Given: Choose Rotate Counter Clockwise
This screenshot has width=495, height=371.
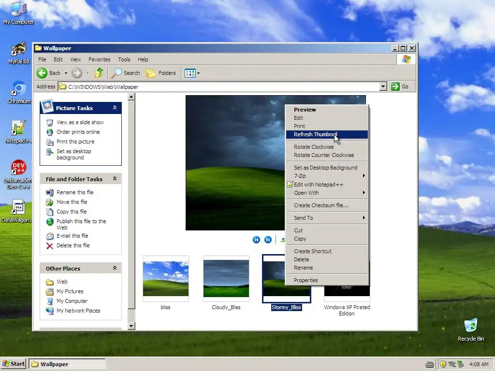Looking at the screenshot, I should [327, 155].
